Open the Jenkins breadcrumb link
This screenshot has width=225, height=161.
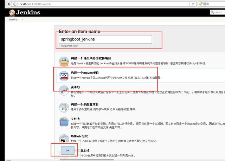coord(13,20)
